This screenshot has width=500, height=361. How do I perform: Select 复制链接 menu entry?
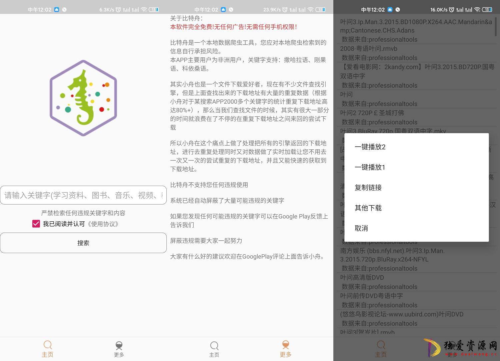point(417,187)
